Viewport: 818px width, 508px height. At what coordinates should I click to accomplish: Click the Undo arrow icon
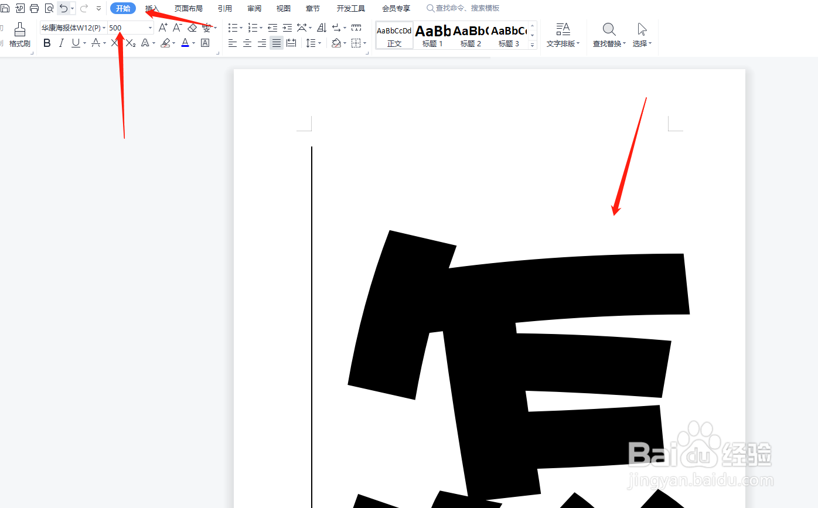pos(63,8)
